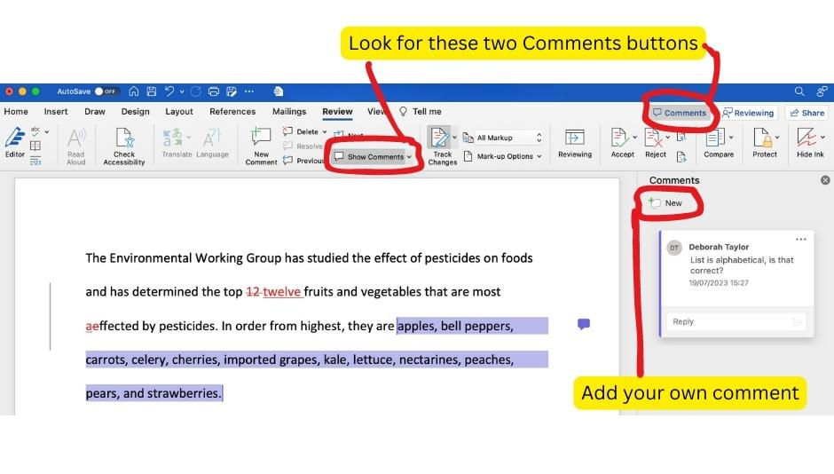Accept the tracked change

pos(618,138)
